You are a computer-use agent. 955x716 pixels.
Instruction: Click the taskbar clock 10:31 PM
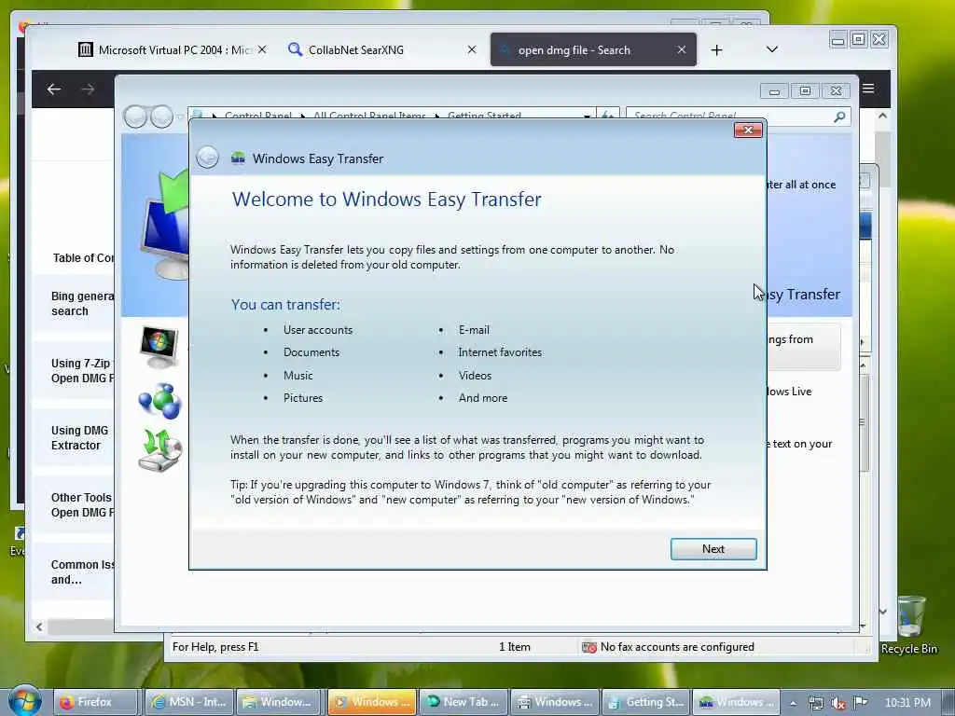[907, 703]
